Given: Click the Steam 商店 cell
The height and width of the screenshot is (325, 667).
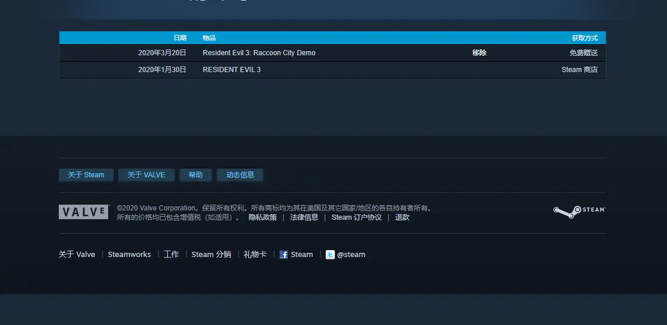Looking at the screenshot, I should [x=580, y=70].
